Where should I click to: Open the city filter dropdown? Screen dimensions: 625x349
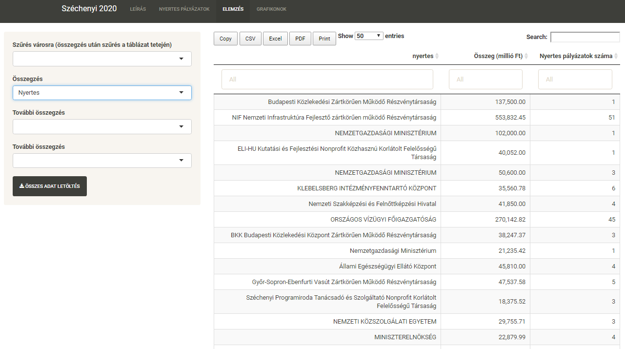click(102, 59)
